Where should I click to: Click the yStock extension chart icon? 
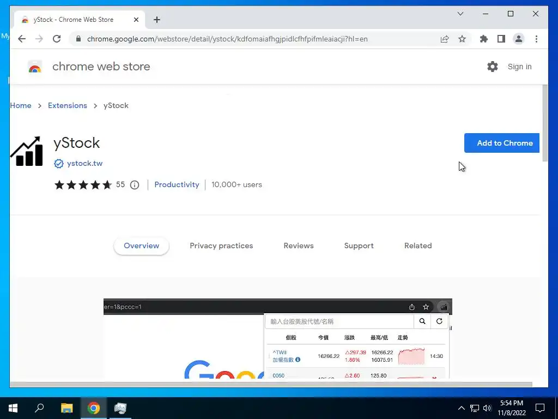pyautogui.click(x=27, y=151)
